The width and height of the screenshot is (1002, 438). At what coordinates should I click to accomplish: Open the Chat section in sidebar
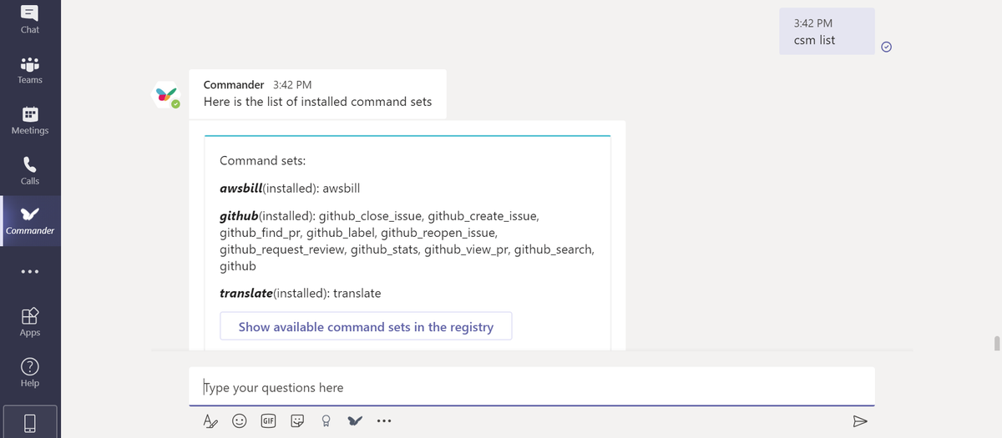click(30, 18)
